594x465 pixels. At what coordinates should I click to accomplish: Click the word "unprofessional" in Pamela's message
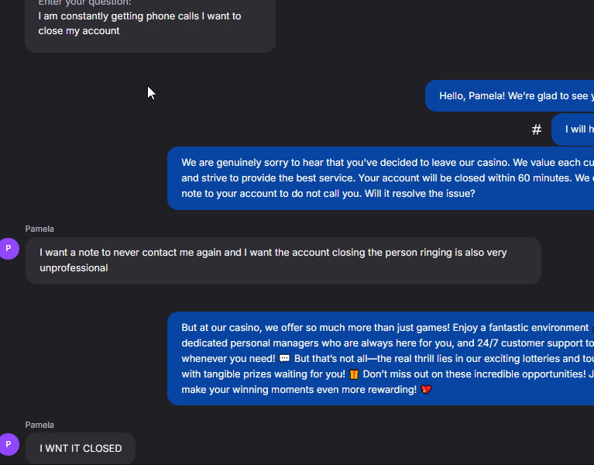pyautogui.click(x=74, y=268)
